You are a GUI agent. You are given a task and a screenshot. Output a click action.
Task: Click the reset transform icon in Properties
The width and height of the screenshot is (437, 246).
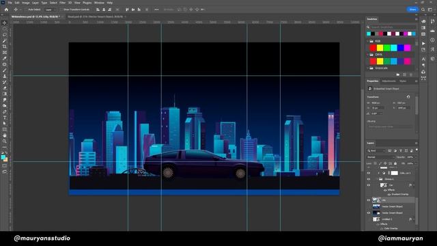(408, 97)
